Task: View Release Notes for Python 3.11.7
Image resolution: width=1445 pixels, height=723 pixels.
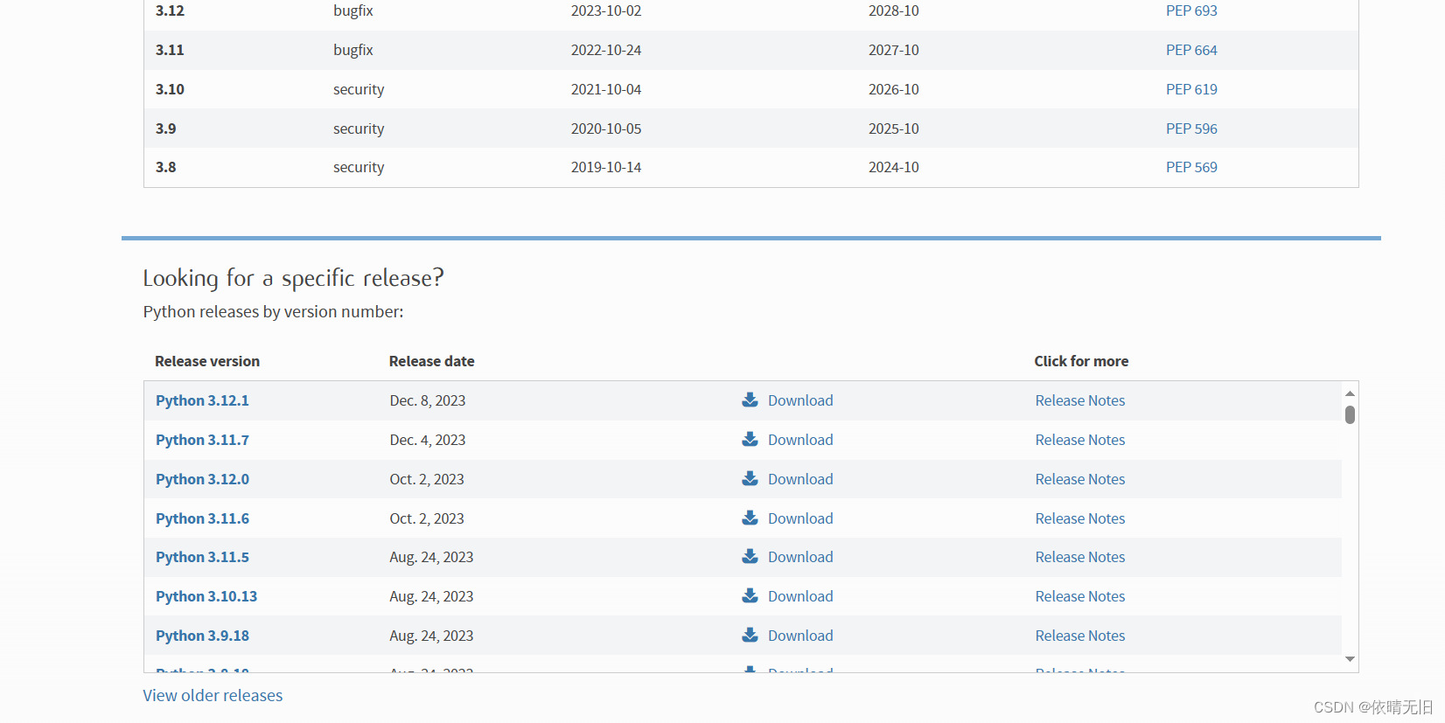Action: tap(1080, 440)
